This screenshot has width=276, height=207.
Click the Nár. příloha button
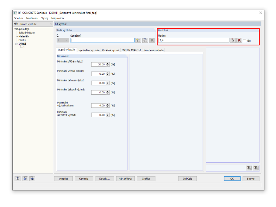(x=125, y=179)
